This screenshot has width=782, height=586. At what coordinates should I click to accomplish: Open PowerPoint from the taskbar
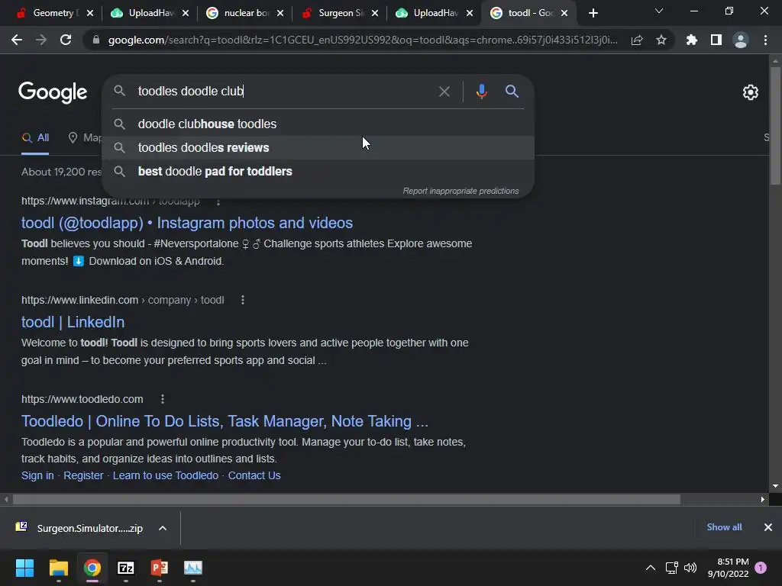tap(159, 568)
